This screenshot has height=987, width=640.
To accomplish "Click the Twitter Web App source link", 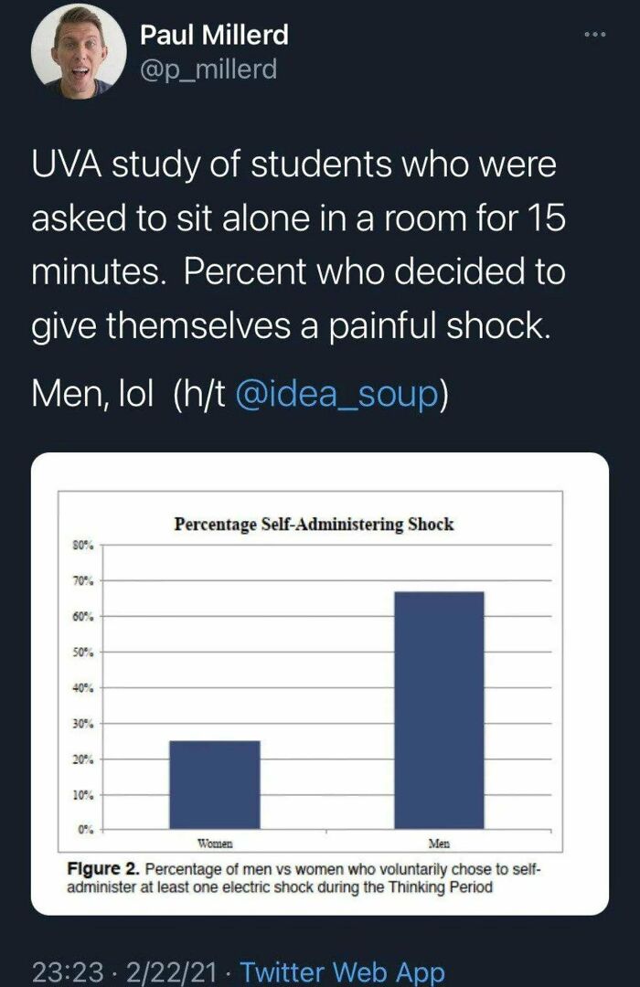I will pyautogui.click(x=342, y=971).
